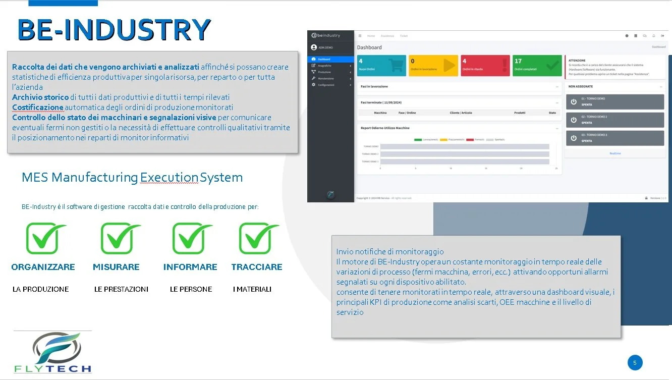Collapse the Report Odierno Utilizzo Macchine panel
672x380 pixels.
(557, 128)
